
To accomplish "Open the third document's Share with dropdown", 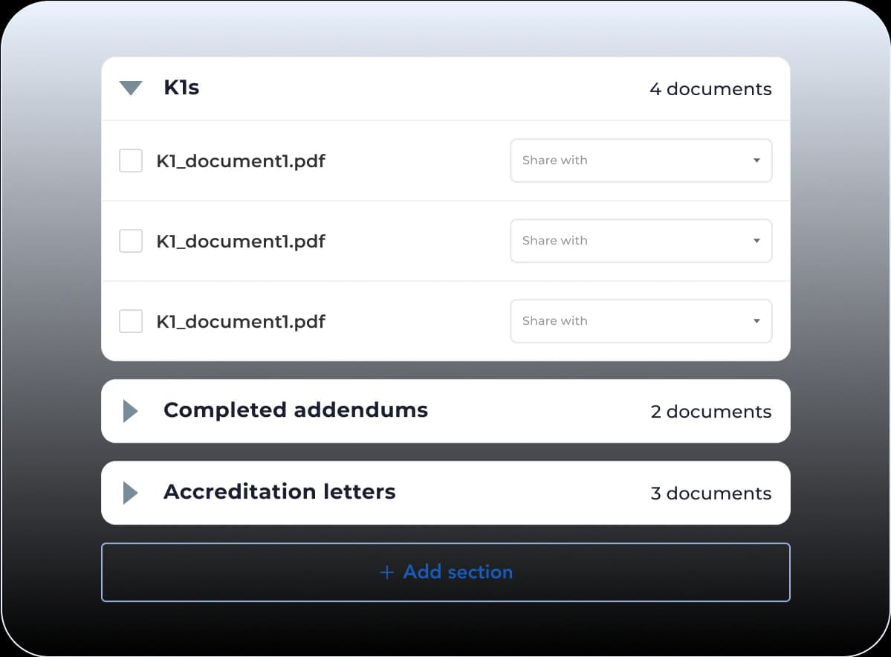I will [x=641, y=321].
